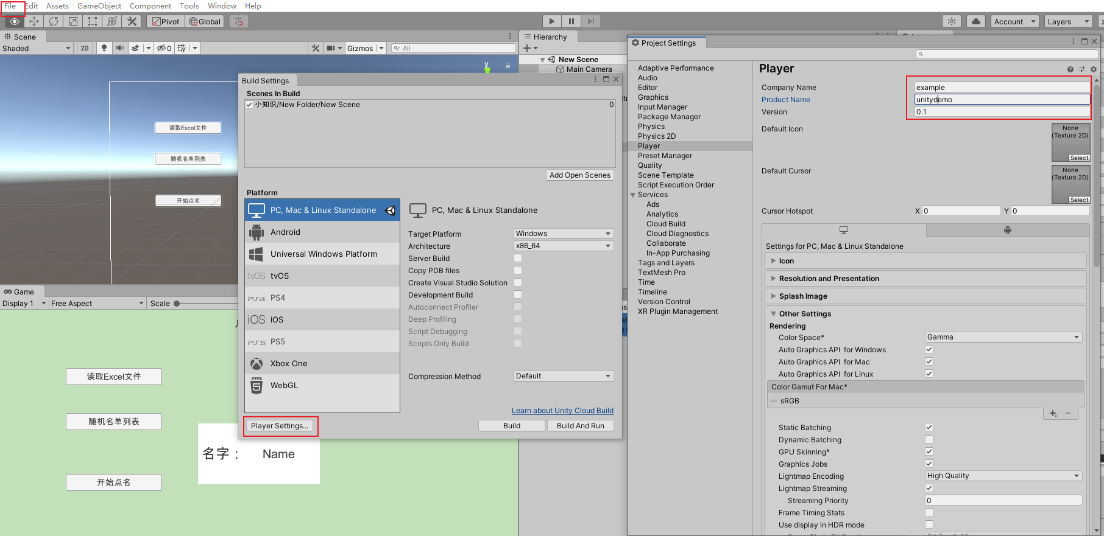This screenshot has width=1104, height=536.
Task: Select the View (eye) tool in the toolbar
Action: pos(15,21)
